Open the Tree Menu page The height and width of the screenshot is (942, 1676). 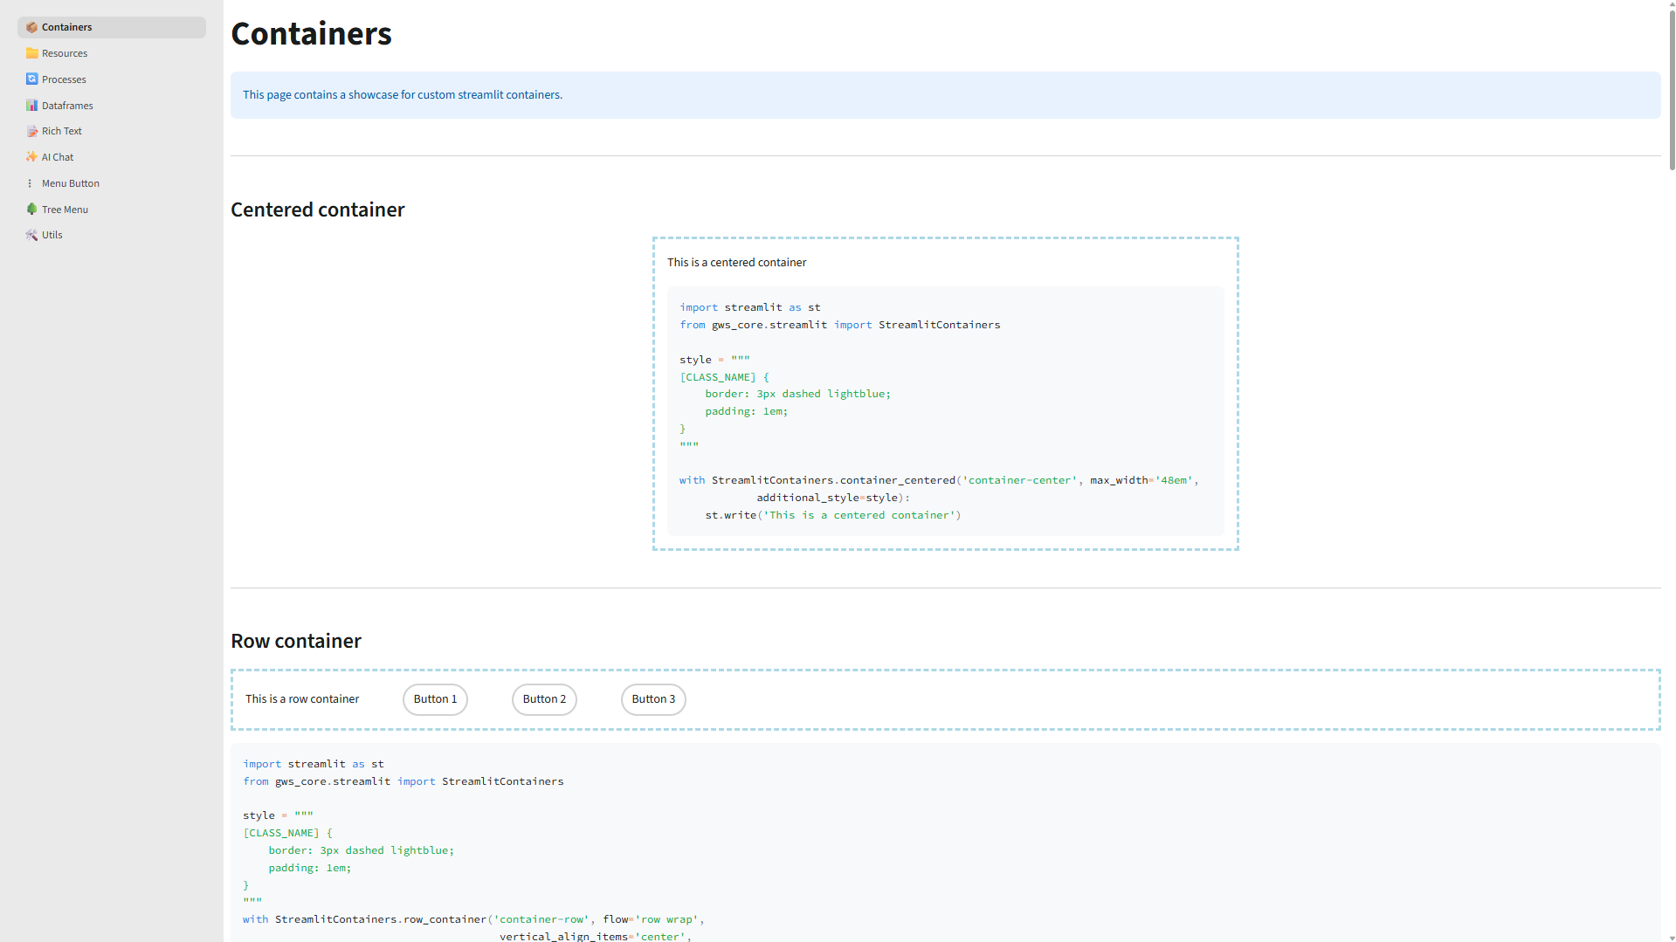coord(65,210)
